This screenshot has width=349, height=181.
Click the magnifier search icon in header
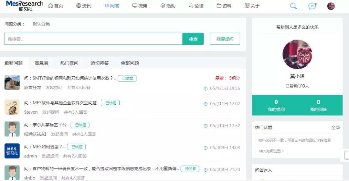click(293, 6)
